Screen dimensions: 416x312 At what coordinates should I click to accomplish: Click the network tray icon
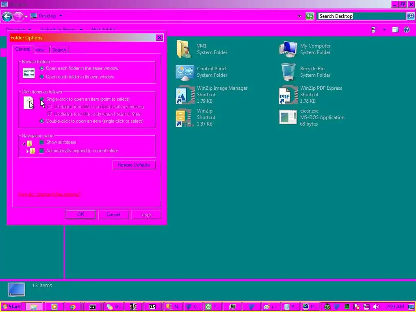(366, 307)
